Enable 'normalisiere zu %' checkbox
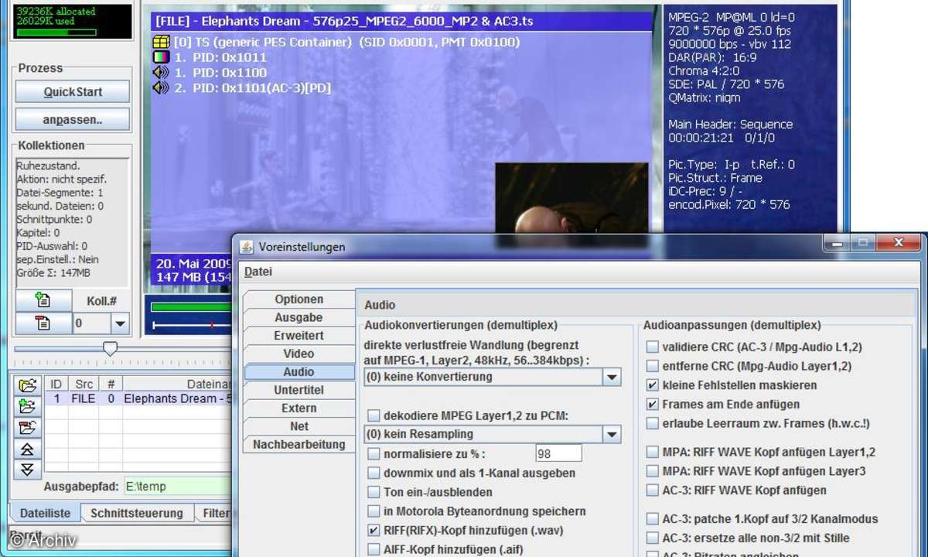928x557 pixels. (x=374, y=454)
